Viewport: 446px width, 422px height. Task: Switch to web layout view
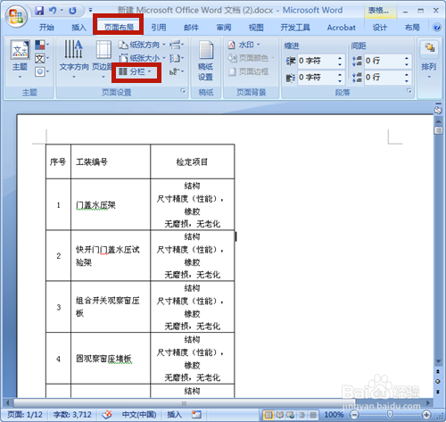pyautogui.click(x=290, y=415)
